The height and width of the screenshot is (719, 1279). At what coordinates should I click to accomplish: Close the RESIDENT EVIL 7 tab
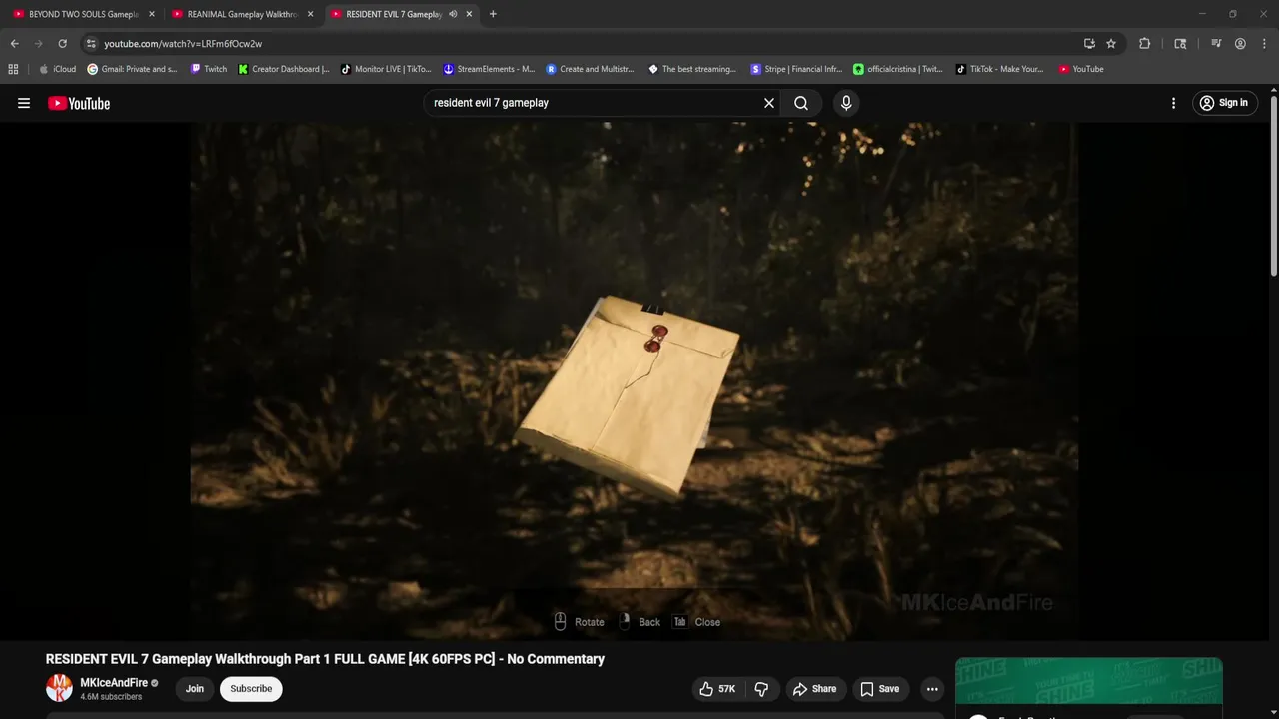click(469, 14)
